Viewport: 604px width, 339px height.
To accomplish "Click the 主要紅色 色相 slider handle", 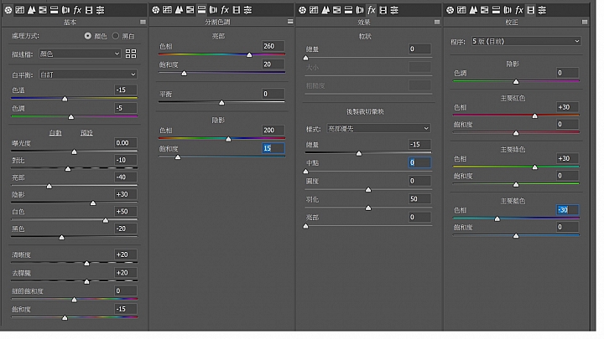I will pyautogui.click(x=534, y=116).
